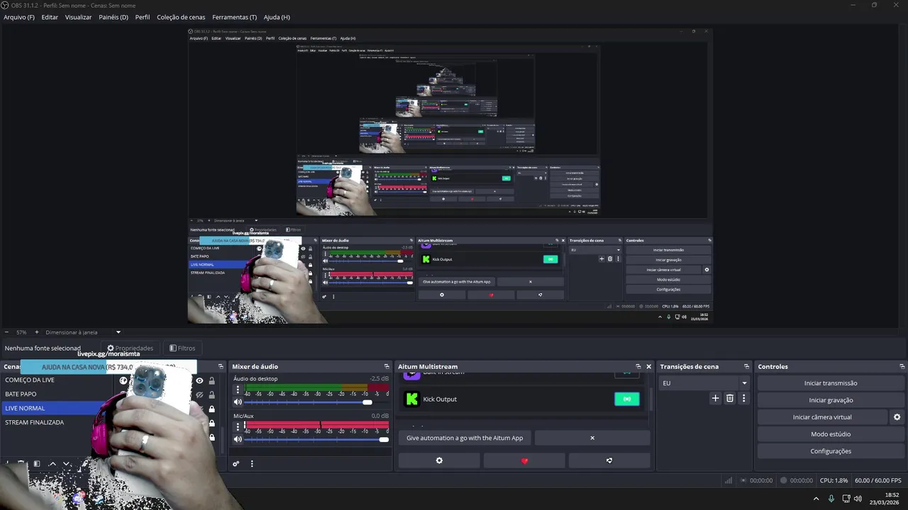Image resolution: width=908 pixels, height=510 pixels.
Task: Open Aitum Multistream settings gear
Action: coord(439,460)
